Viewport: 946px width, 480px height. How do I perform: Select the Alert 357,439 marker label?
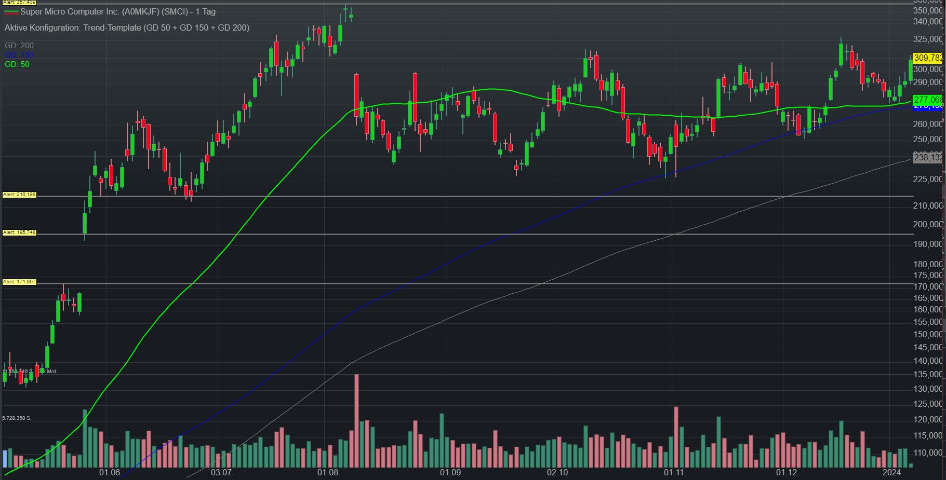coord(19,3)
